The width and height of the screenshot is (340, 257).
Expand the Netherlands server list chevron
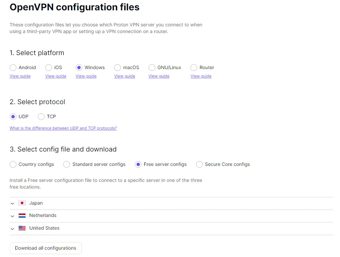(12, 216)
